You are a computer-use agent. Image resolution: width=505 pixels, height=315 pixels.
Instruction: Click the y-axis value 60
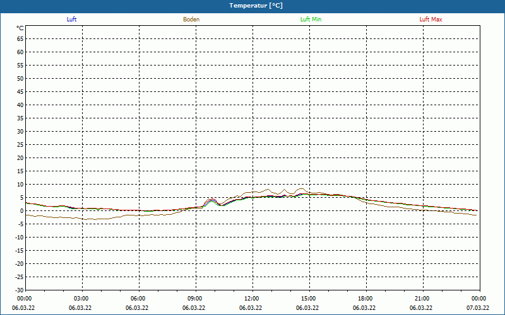20,52
